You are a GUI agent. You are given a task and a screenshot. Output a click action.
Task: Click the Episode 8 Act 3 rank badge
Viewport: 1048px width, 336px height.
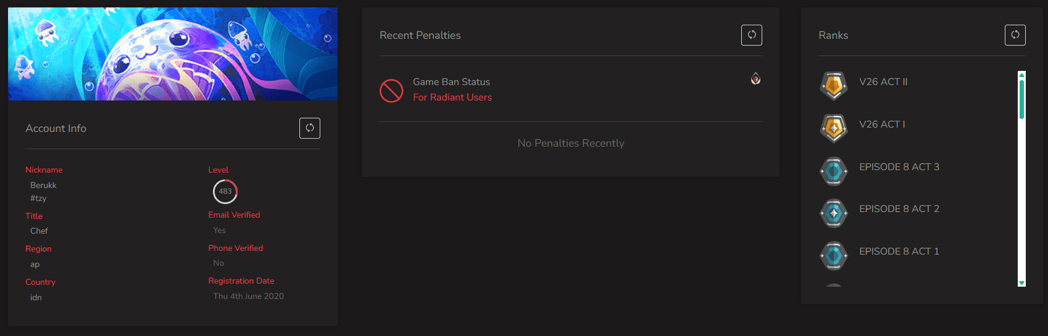click(x=834, y=171)
